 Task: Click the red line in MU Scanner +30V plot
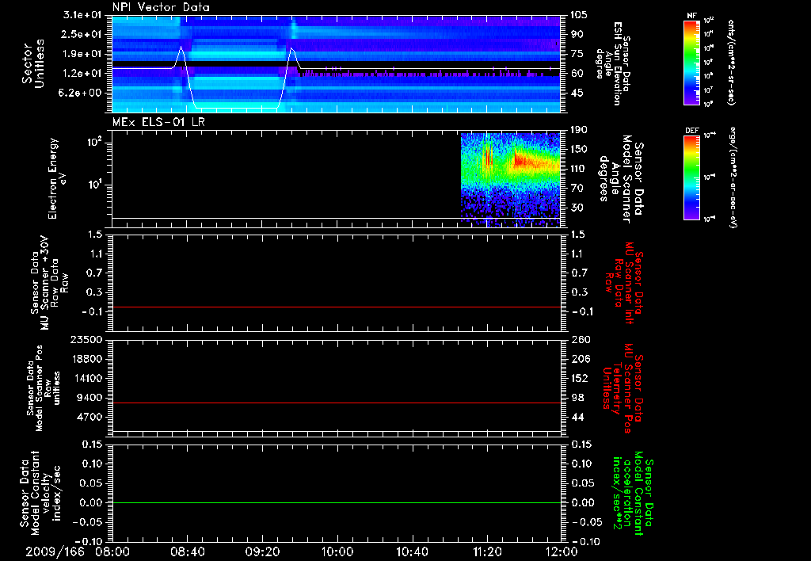point(336,307)
